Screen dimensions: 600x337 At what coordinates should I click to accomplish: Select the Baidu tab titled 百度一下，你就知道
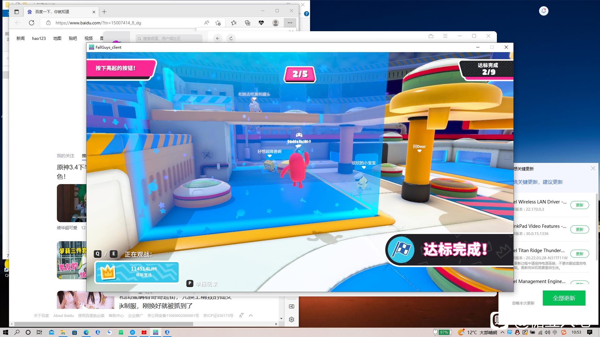(x=61, y=12)
